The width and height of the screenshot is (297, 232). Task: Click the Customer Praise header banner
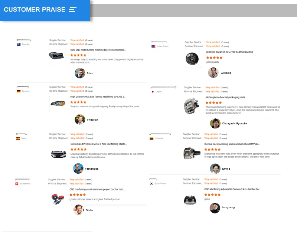(x=45, y=10)
